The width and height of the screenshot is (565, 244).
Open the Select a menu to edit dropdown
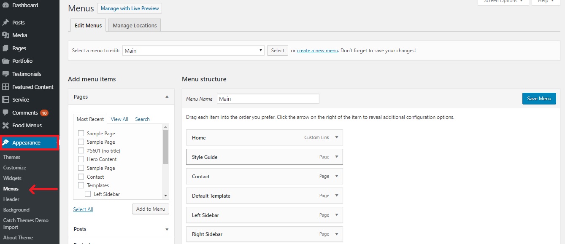point(194,51)
